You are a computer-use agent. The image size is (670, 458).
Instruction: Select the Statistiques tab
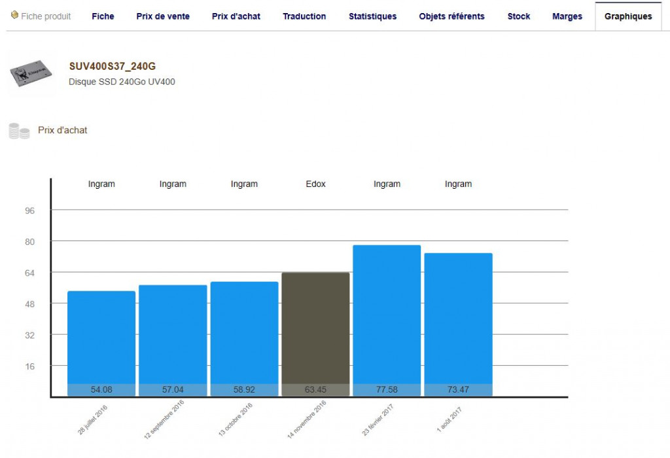click(x=372, y=16)
